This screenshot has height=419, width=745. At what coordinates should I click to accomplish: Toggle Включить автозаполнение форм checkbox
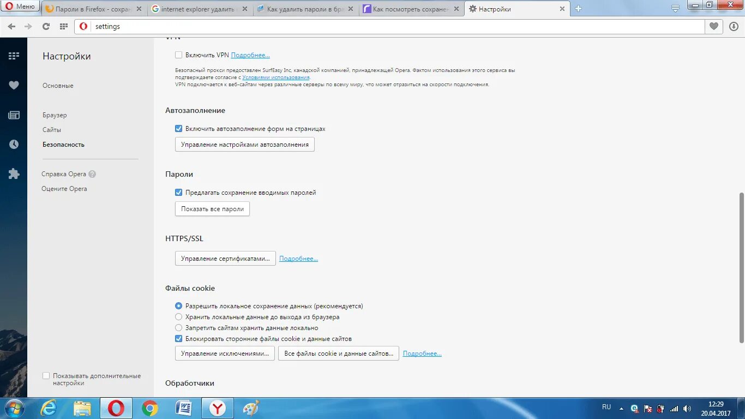178,129
